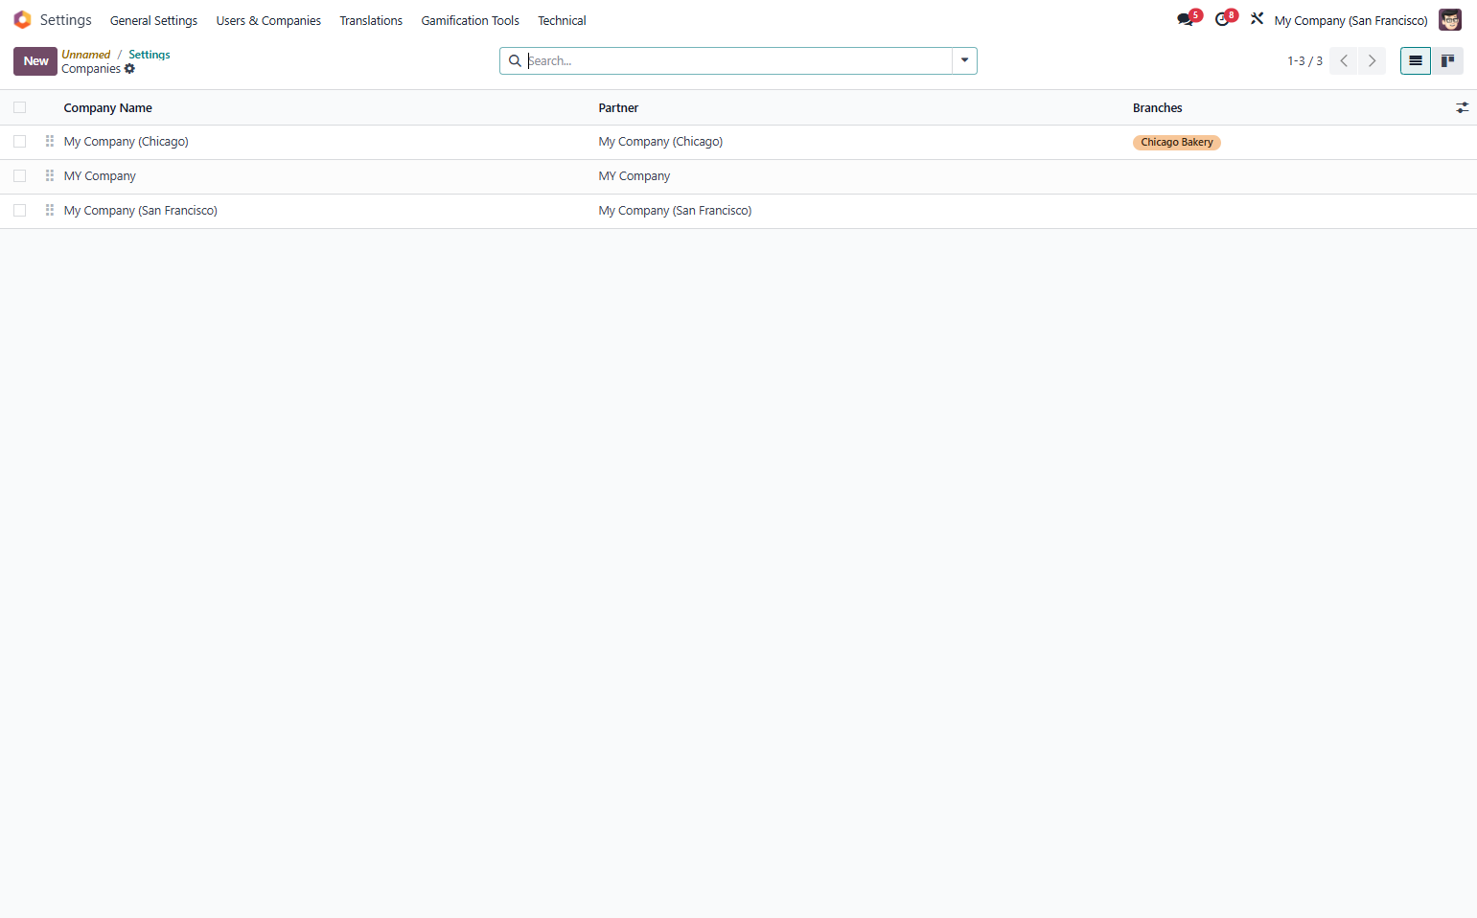Open partner cell My Company (Chicago)
The height and width of the screenshot is (918, 1477).
tap(660, 142)
